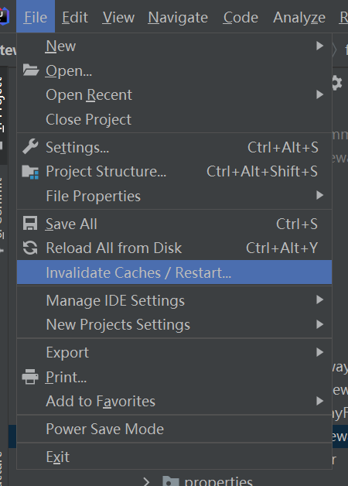348x486 pixels.
Task: Open the Edit menu
Action: 75,17
